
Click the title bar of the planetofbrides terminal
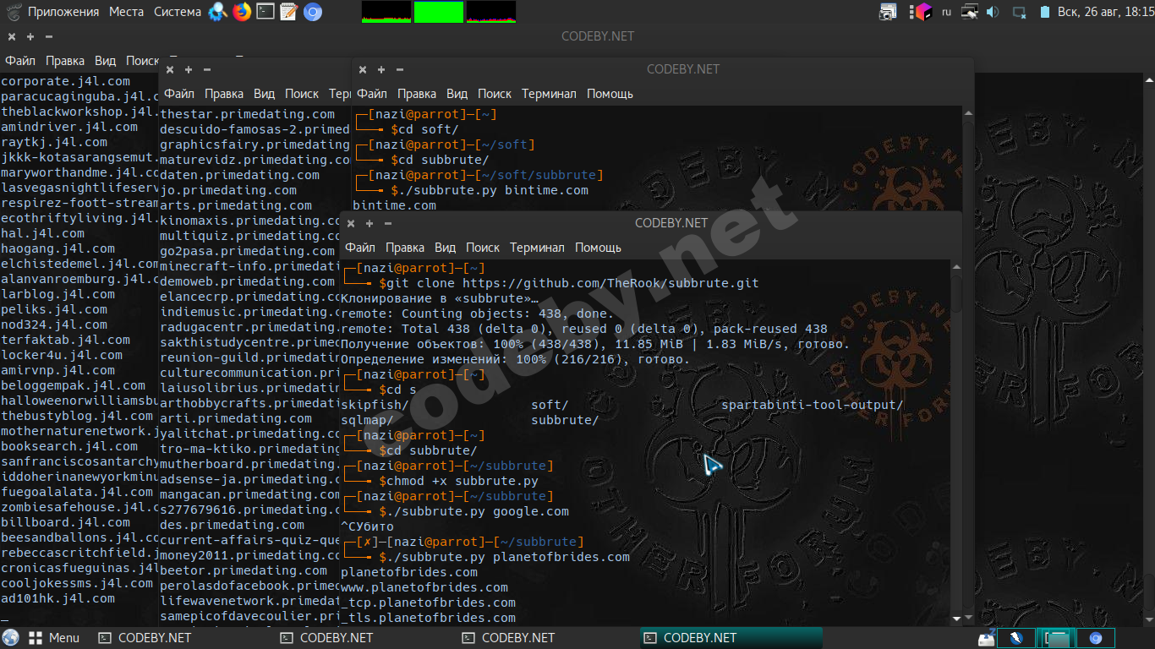click(x=651, y=223)
